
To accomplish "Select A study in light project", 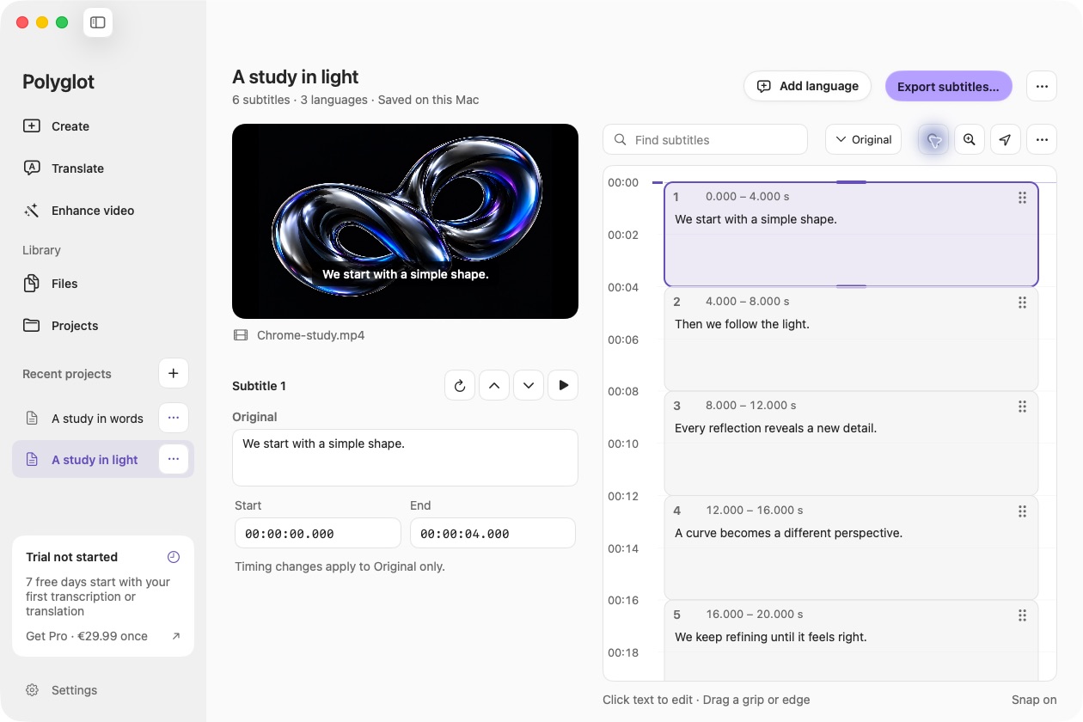I will coord(95,460).
